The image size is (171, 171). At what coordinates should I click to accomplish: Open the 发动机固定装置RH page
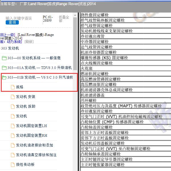32,135
